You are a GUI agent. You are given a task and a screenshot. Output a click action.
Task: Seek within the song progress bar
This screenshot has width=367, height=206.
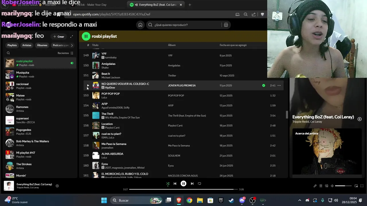click(183, 189)
